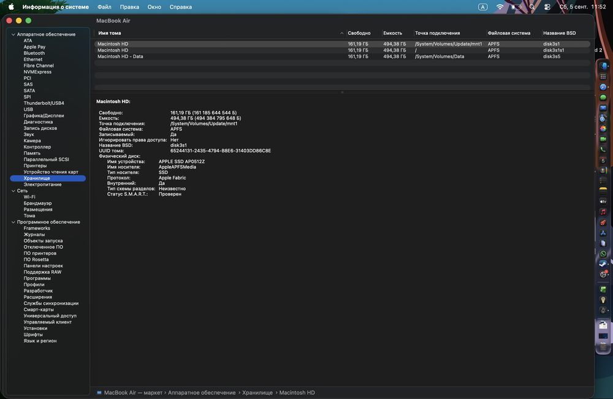Open Apple TV in the dock
Viewport: 613px width, 399px height.
click(x=603, y=202)
